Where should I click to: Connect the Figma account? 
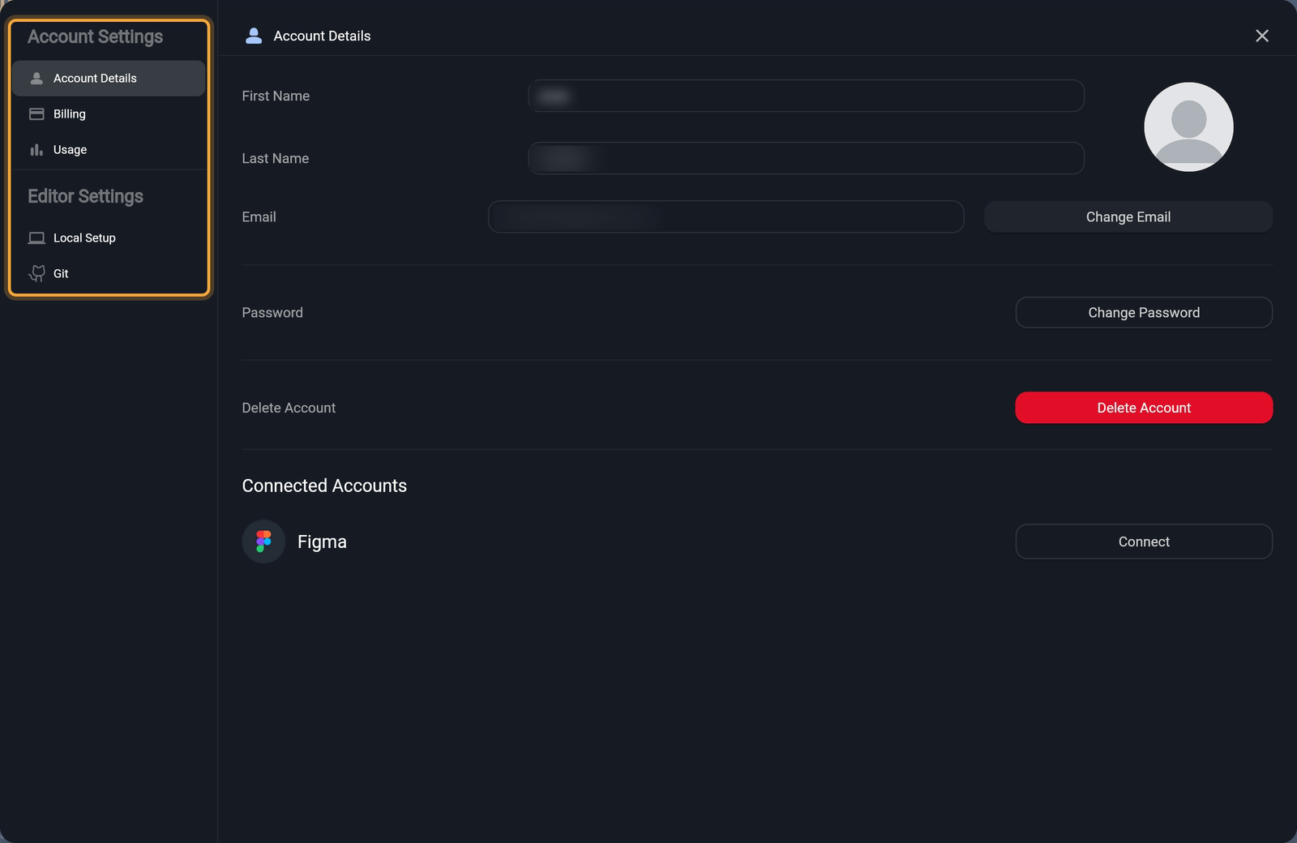click(1144, 541)
